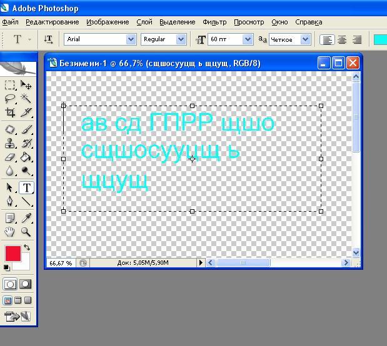
Task: Select the Line tool
Action: pyautogui.click(x=26, y=201)
